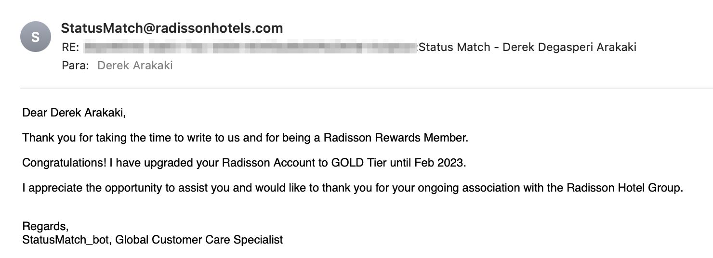Click the gray "S" sender avatar
The height and width of the screenshot is (258, 713).
coord(35,37)
